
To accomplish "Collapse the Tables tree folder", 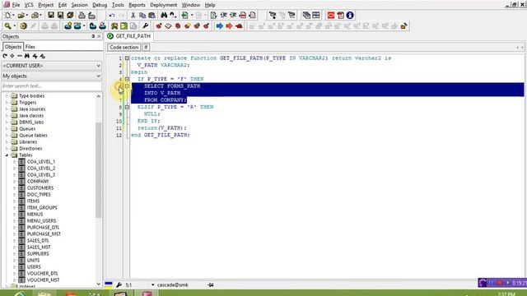I will (x=7, y=155).
